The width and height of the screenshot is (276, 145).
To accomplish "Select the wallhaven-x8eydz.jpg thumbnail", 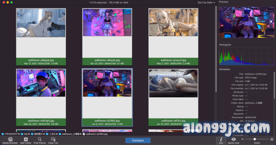I will tap(107, 22).
